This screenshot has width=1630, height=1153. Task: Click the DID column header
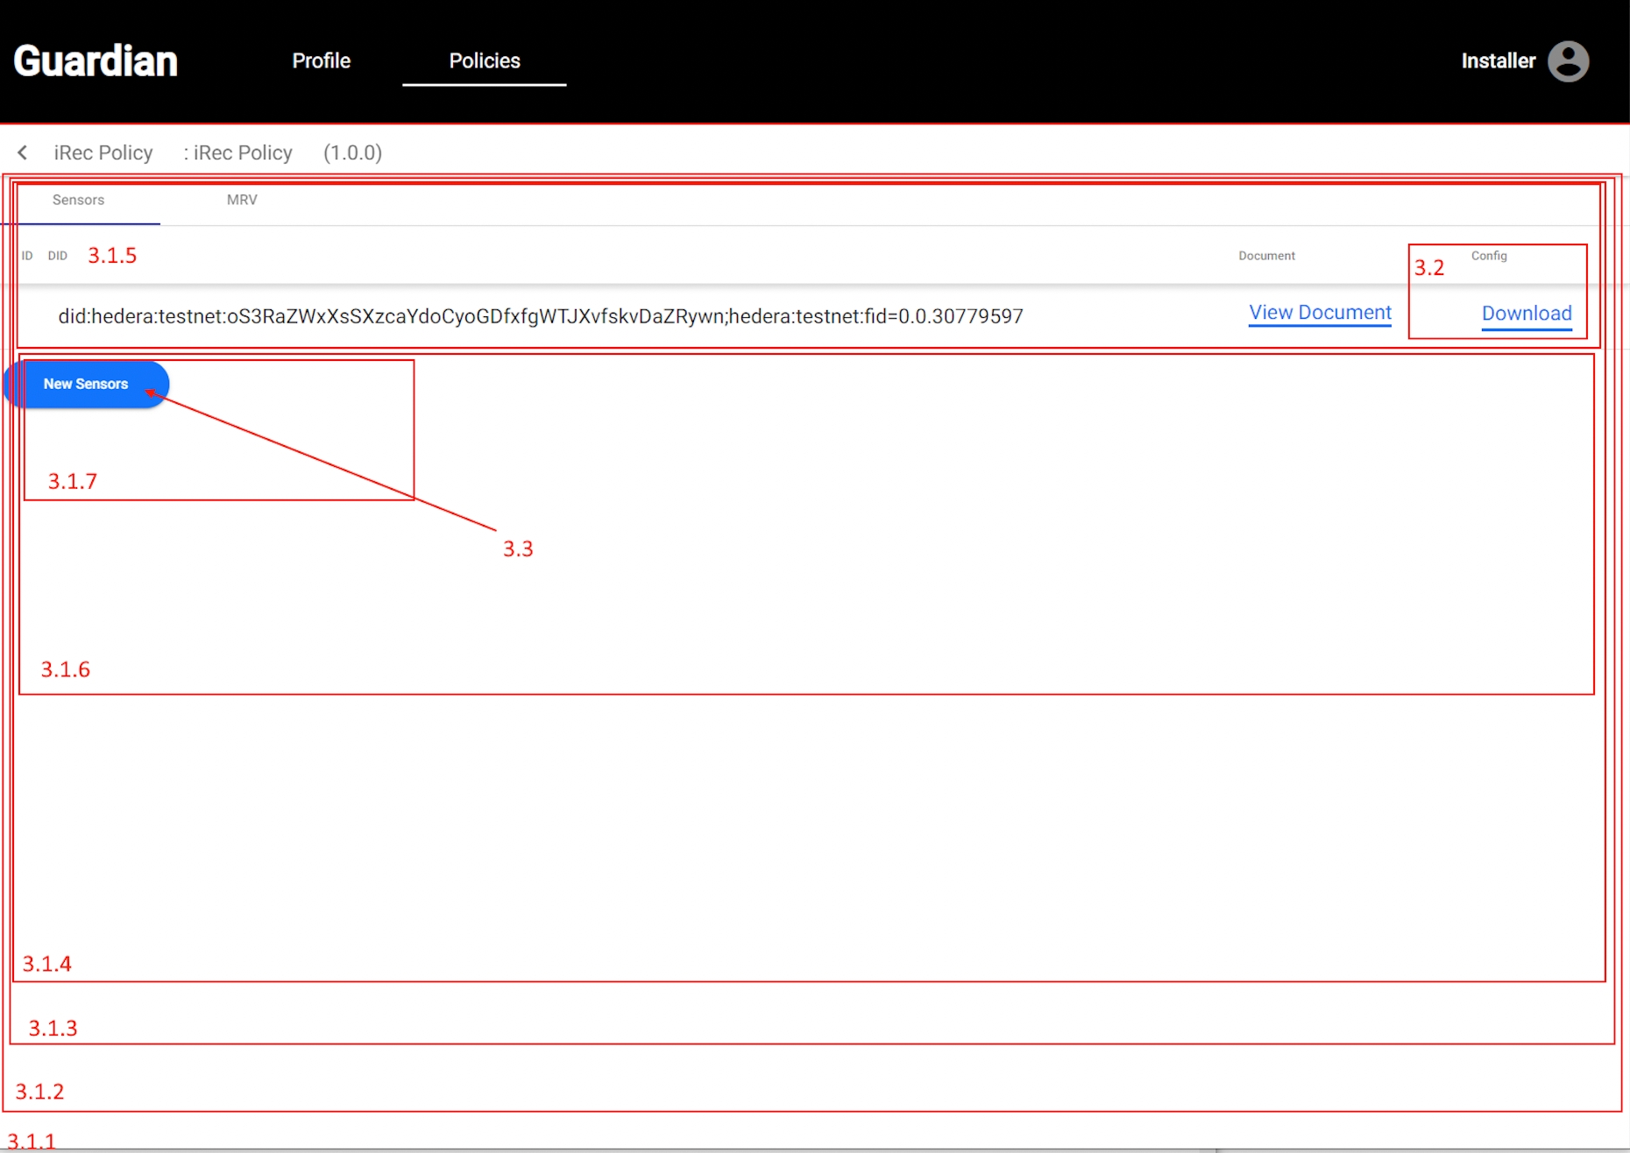[x=58, y=256]
